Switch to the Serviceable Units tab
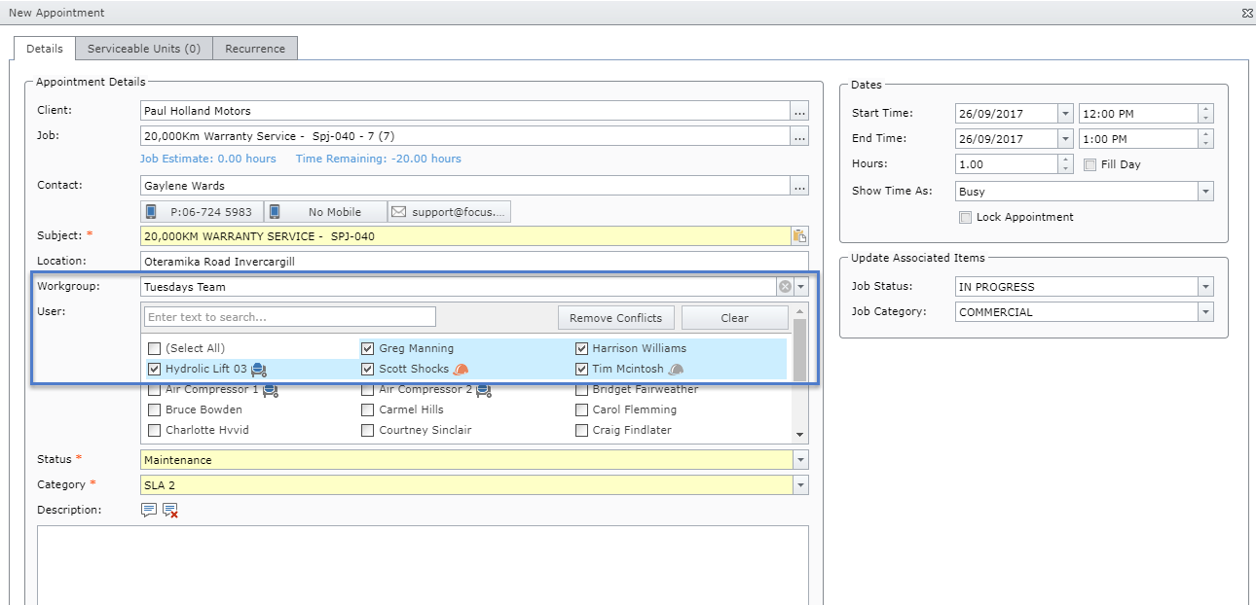 click(x=144, y=49)
